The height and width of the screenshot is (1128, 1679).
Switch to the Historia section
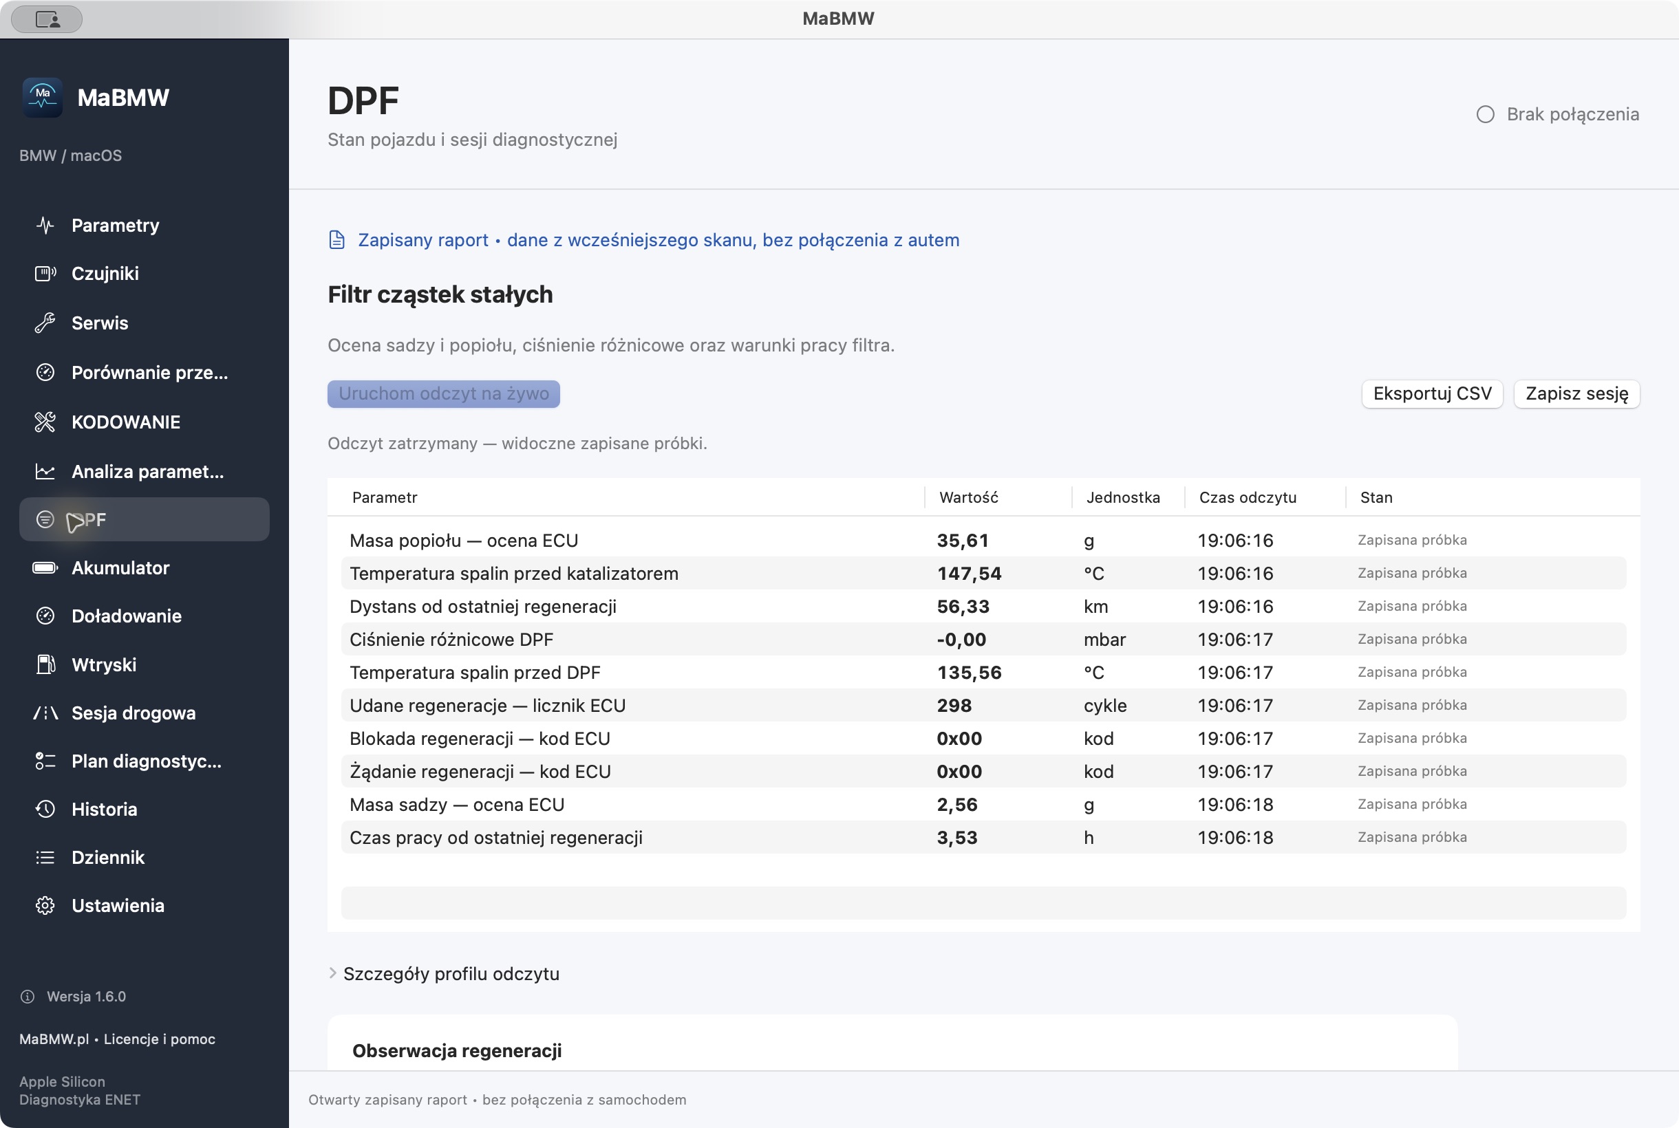pos(144,810)
